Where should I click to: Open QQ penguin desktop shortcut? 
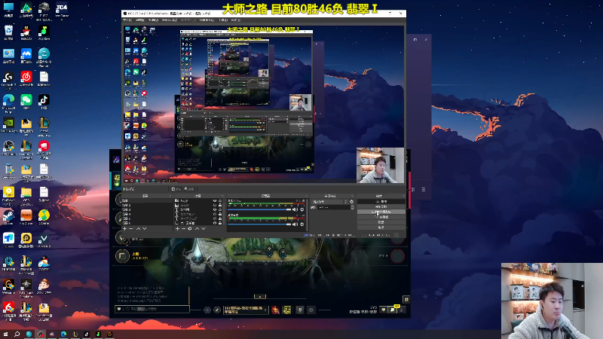(26, 32)
